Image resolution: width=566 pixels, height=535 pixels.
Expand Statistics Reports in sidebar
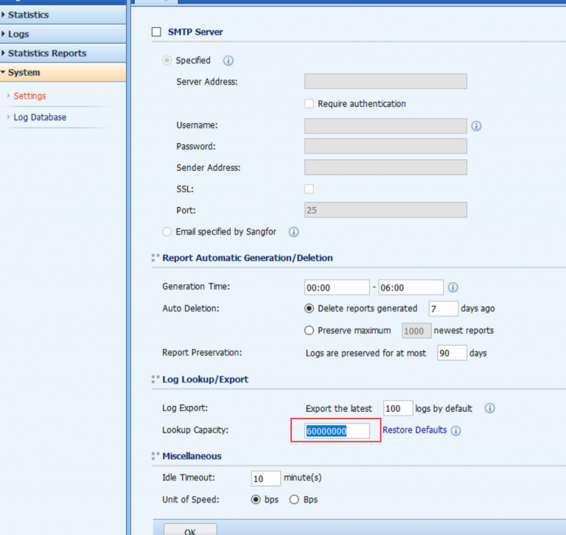click(46, 53)
